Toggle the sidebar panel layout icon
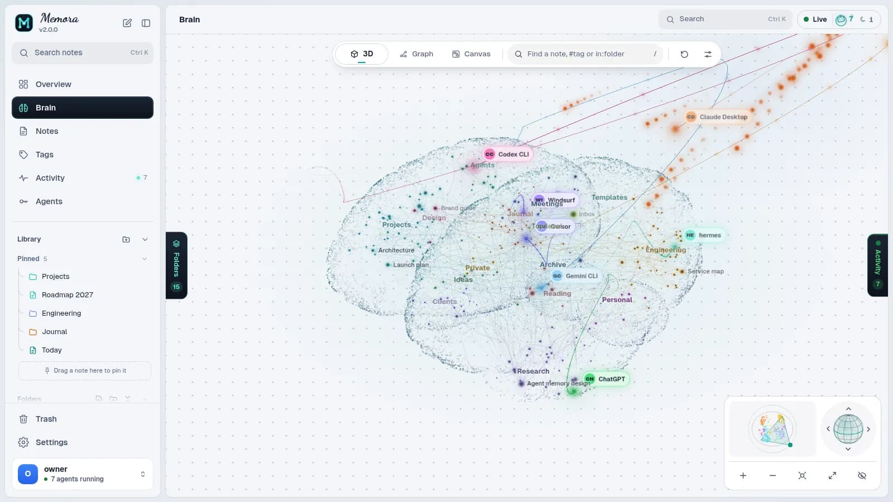This screenshot has height=502, width=893. click(x=146, y=23)
